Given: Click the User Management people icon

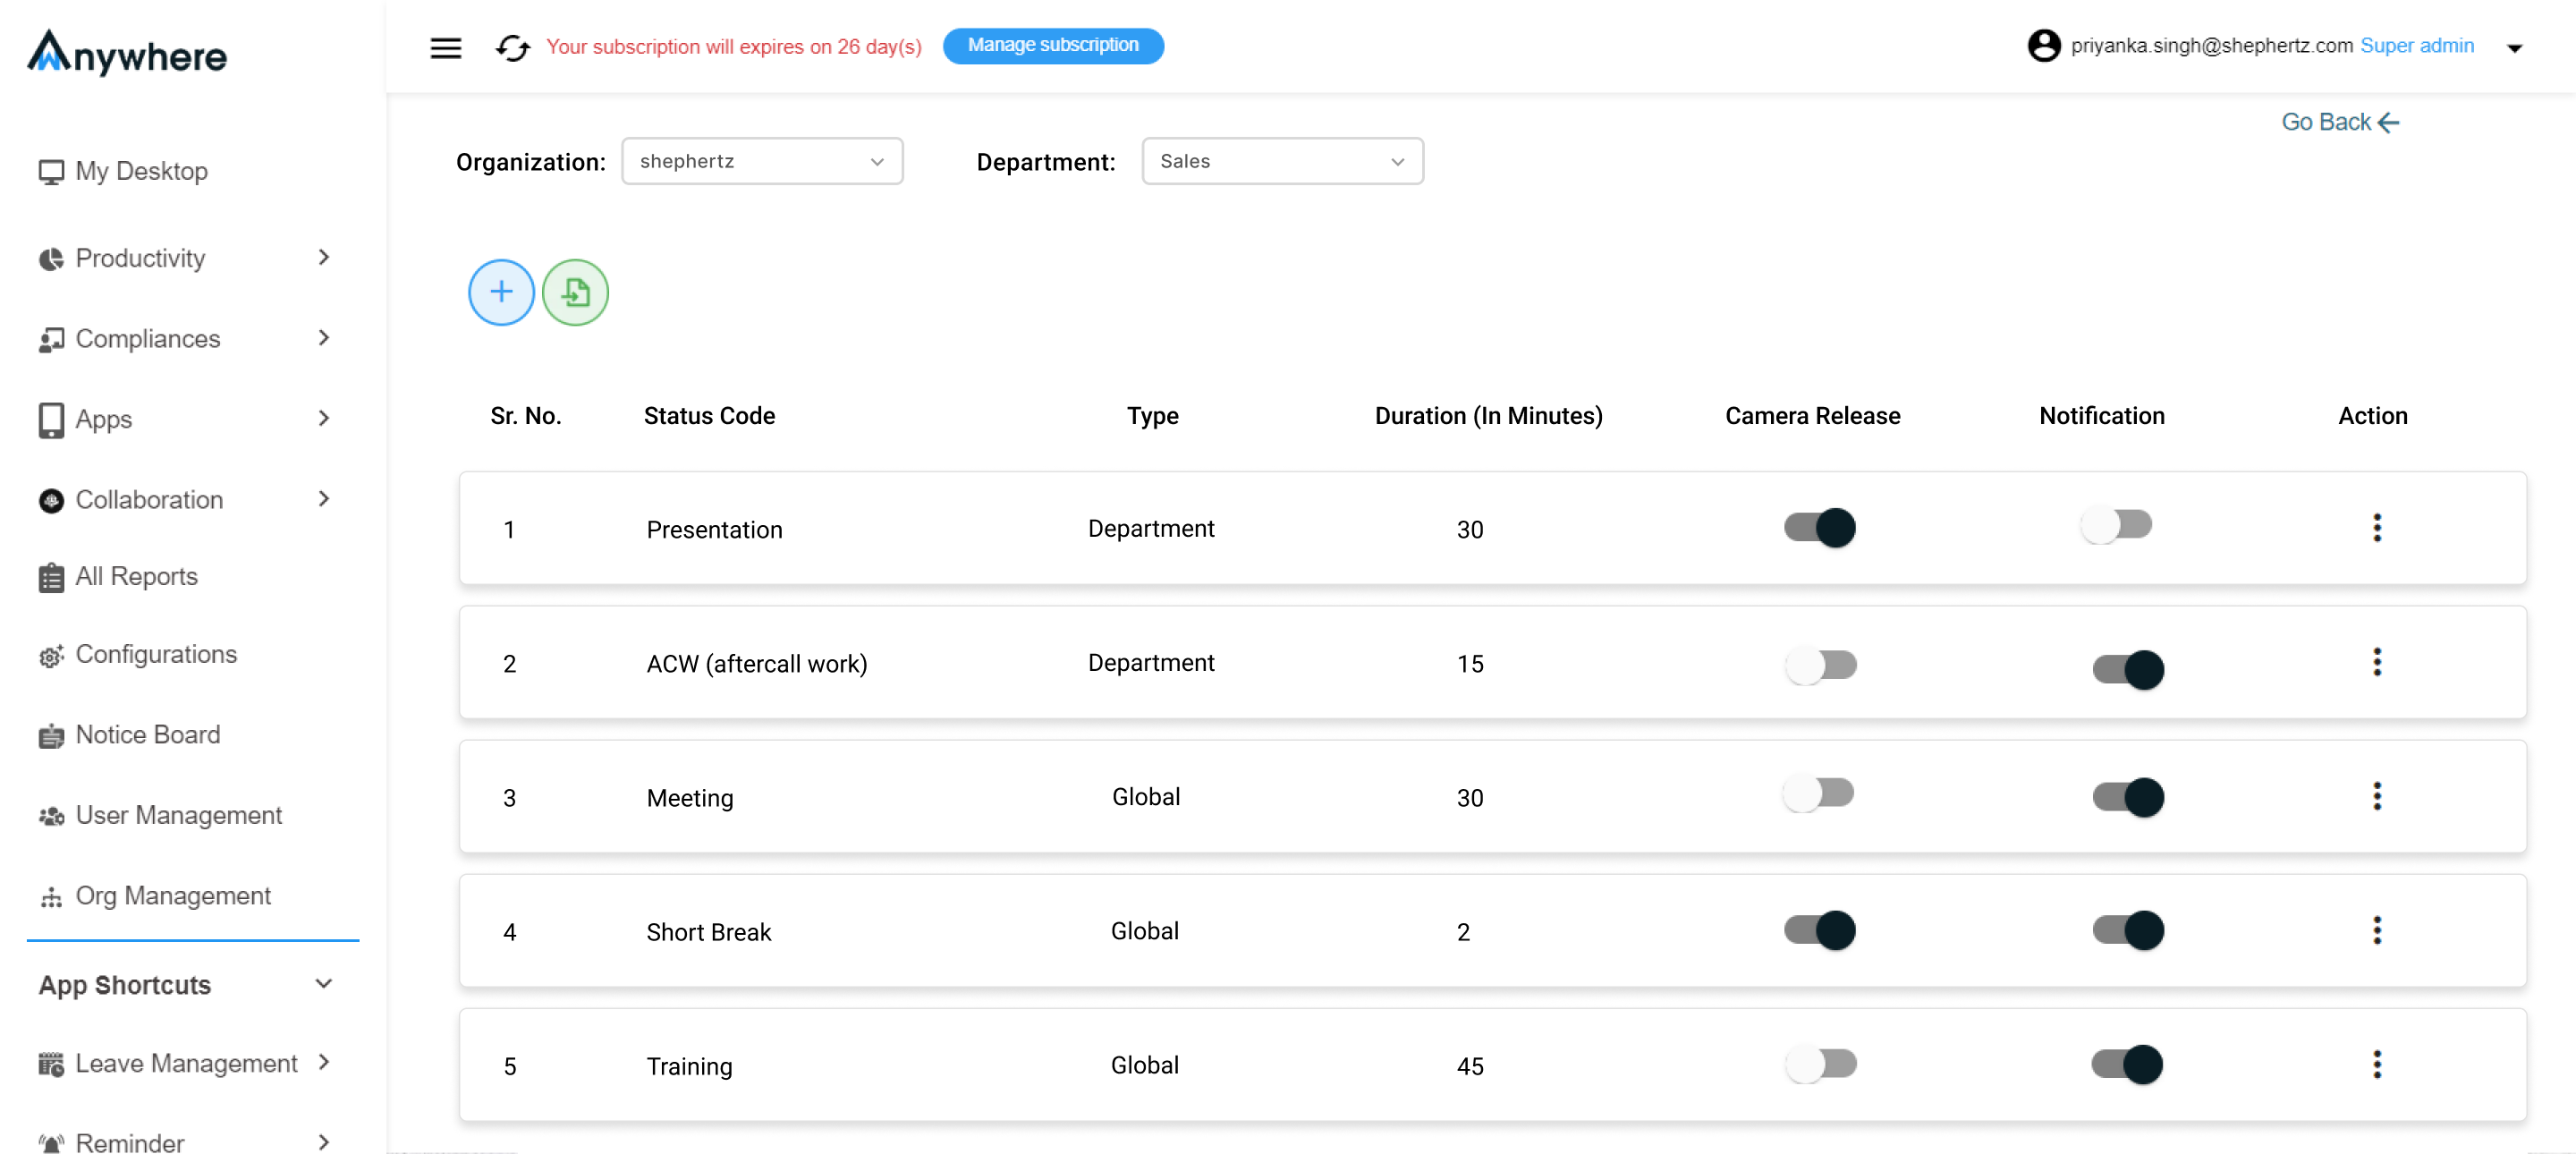Looking at the screenshot, I should (x=51, y=816).
